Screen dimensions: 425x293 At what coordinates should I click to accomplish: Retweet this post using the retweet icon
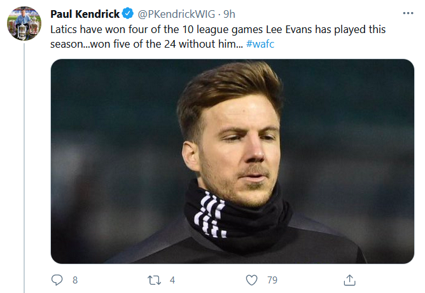point(154,280)
